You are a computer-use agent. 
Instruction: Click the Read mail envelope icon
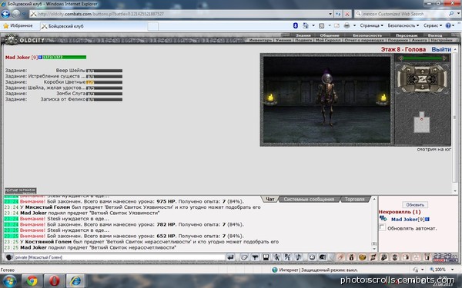click(336, 25)
